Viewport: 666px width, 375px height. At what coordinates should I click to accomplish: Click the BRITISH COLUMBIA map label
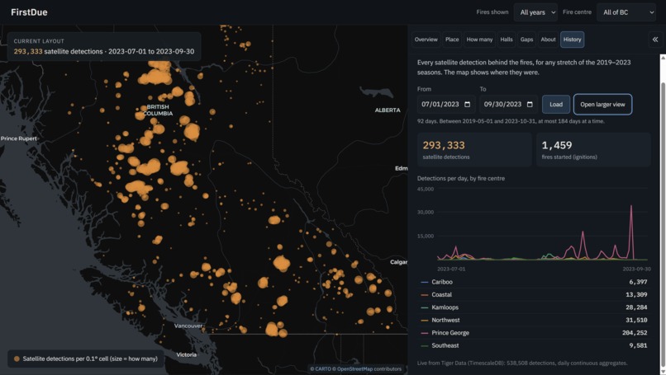tap(158, 110)
